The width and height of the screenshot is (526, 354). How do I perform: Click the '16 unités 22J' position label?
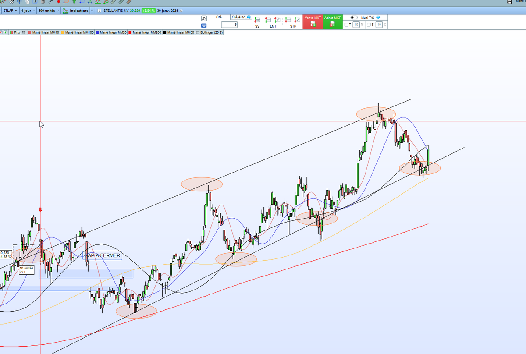point(26,270)
